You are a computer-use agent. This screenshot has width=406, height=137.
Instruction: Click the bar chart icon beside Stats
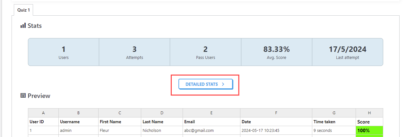(23, 26)
